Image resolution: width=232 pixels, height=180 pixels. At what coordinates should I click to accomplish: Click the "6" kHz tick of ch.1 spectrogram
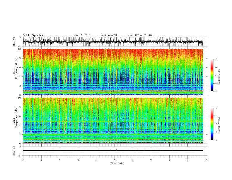[x=21, y=67]
